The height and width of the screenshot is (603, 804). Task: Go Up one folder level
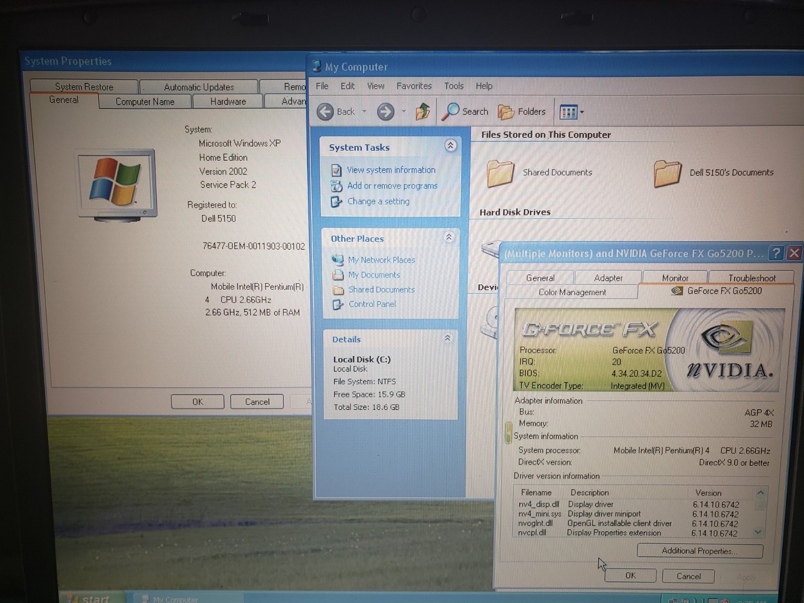(423, 111)
